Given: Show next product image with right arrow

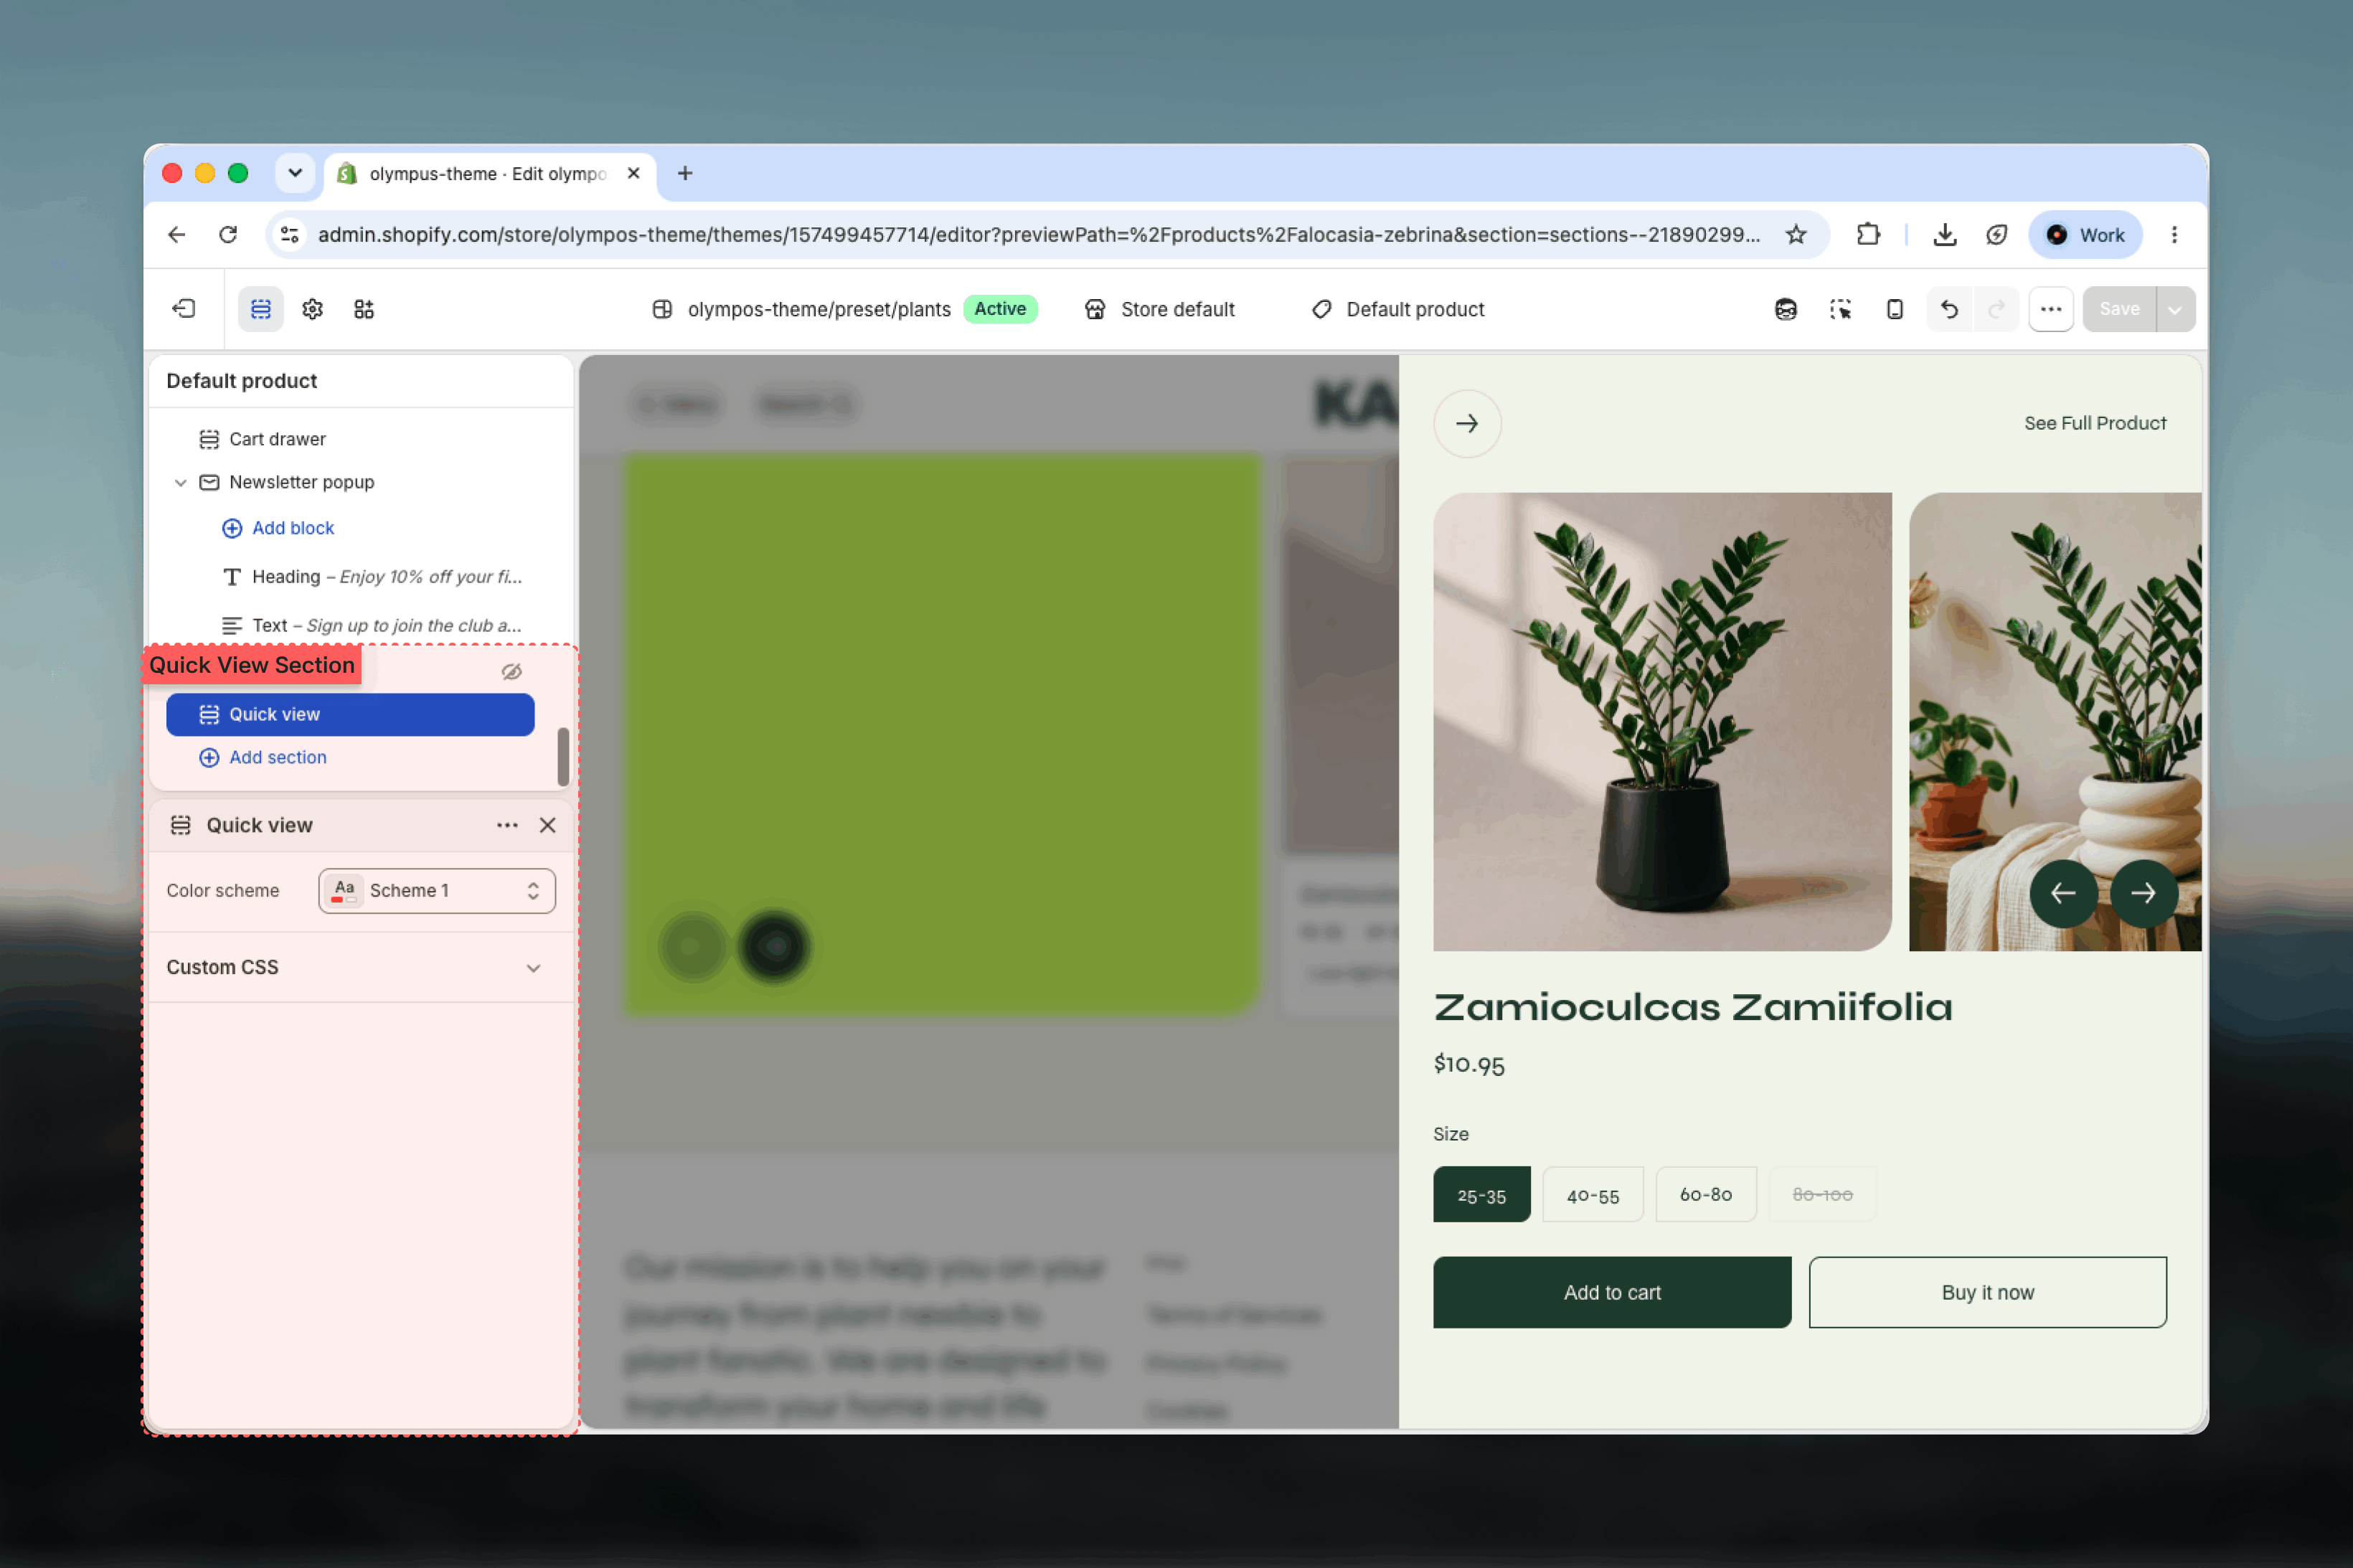Looking at the screenshot, I should coord(2143,893).
